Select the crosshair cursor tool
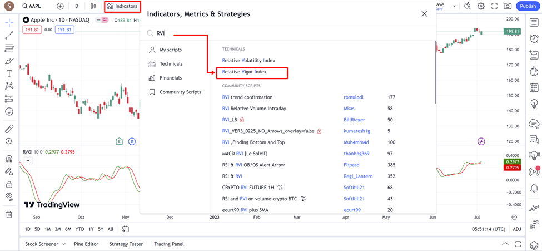The image size is (542, 251). point(9,23)
